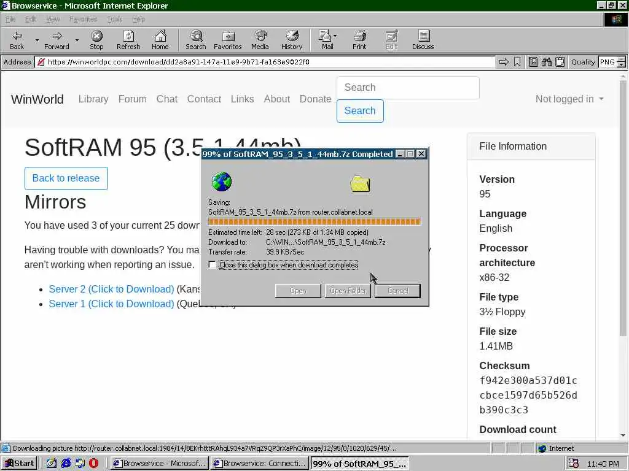Click the scrollbar down arrow
This screenshot has height=471, width=629.
coord(623,435)
